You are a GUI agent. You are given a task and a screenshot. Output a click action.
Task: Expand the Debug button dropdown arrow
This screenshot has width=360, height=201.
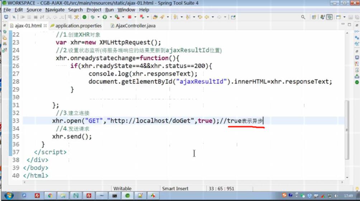pos(99,17)
